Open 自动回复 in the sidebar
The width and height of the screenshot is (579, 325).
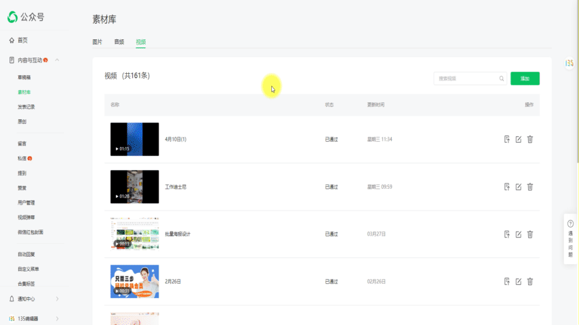coord(26,254)
